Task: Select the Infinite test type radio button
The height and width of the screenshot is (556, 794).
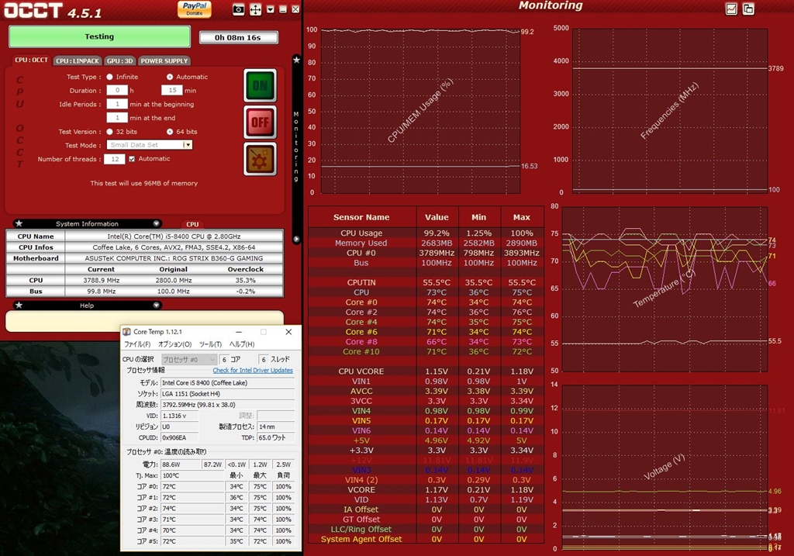Action: click(x=109, y=77)
